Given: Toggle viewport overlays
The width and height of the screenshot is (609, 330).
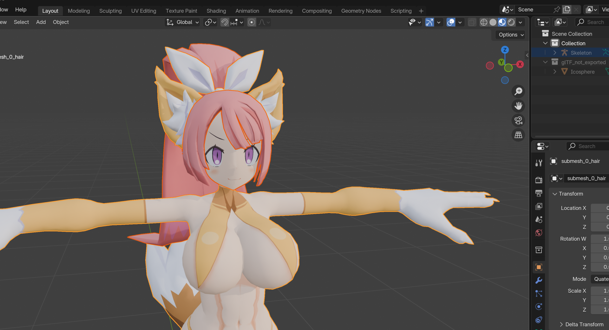Looking at the screenshot, I should point(451,22).
